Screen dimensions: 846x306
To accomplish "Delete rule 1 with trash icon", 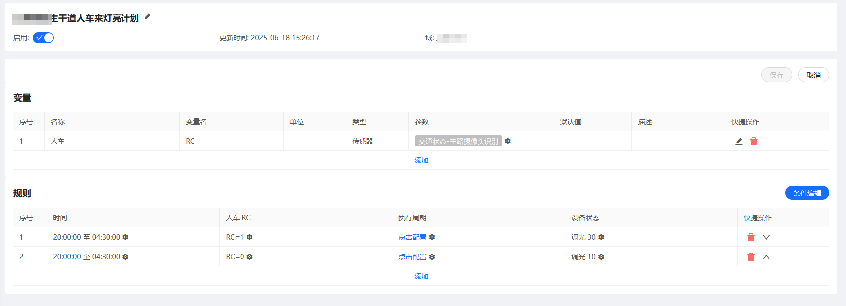I will point(751,237).
